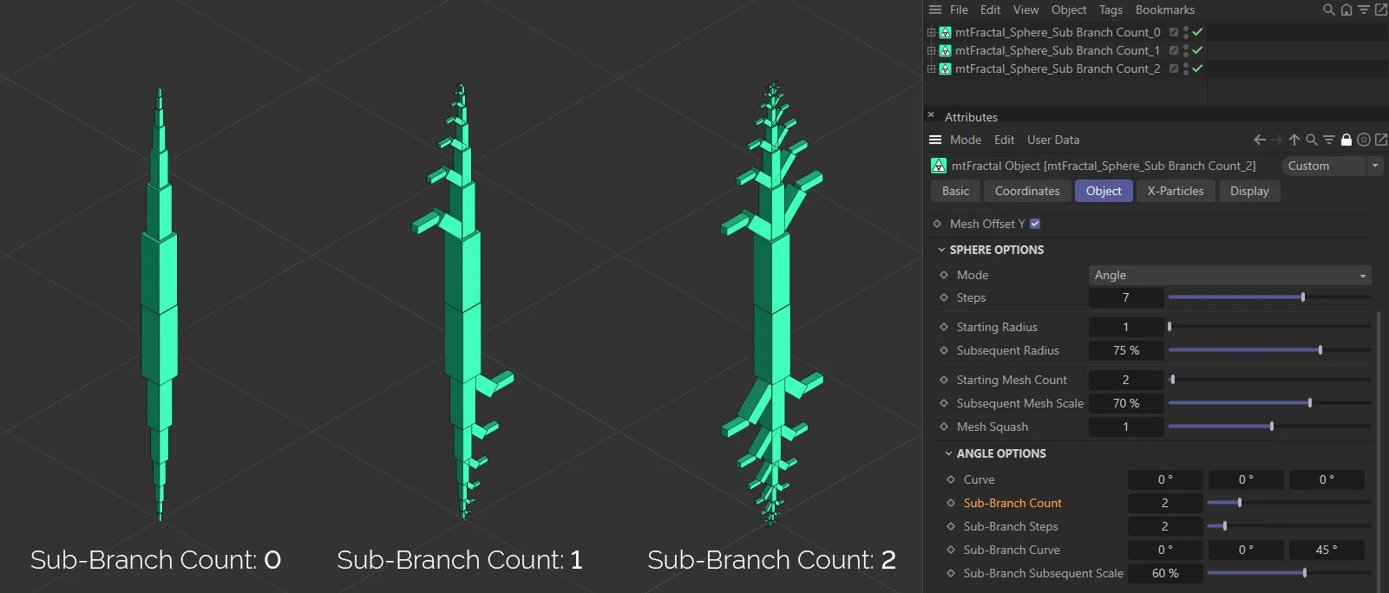Click the Subsequent Mesh Scale field 70 %
The height and width of the screenshot is (593, 1389).
click(1126, 403)
